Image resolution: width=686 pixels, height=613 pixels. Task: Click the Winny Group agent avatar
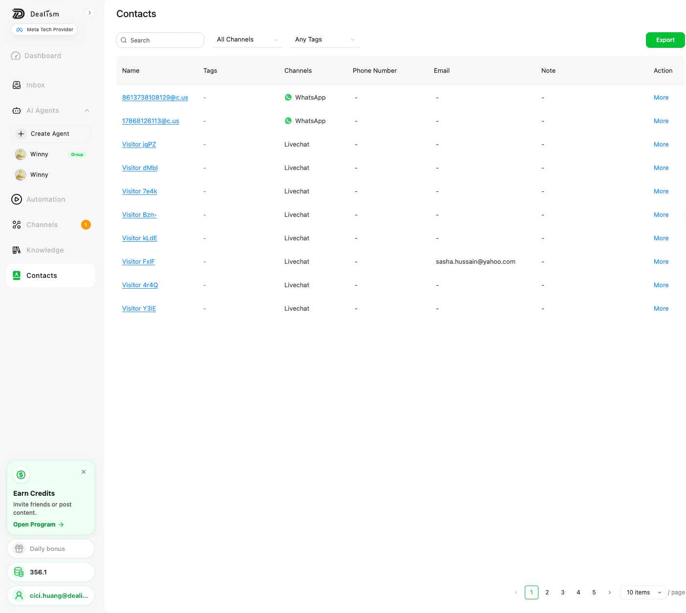click(21, 154)
